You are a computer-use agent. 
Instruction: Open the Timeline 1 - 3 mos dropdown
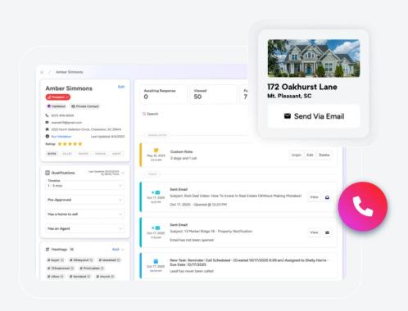(85, 186)
